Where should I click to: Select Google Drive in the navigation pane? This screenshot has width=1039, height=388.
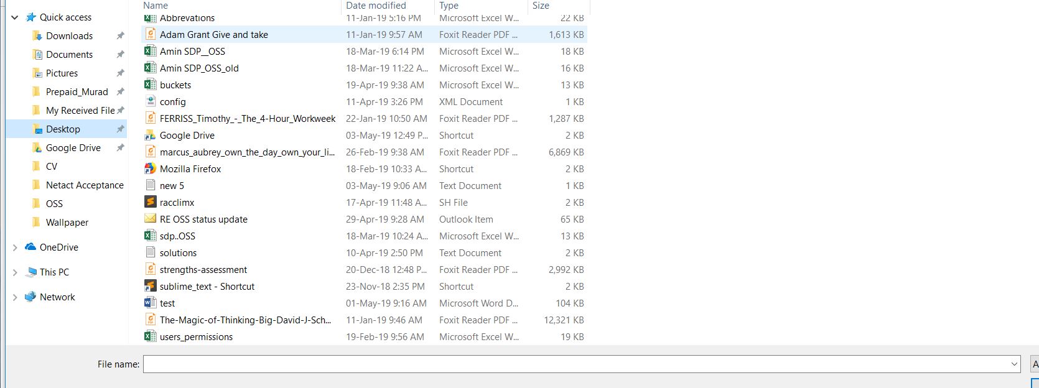click(73, 148)
